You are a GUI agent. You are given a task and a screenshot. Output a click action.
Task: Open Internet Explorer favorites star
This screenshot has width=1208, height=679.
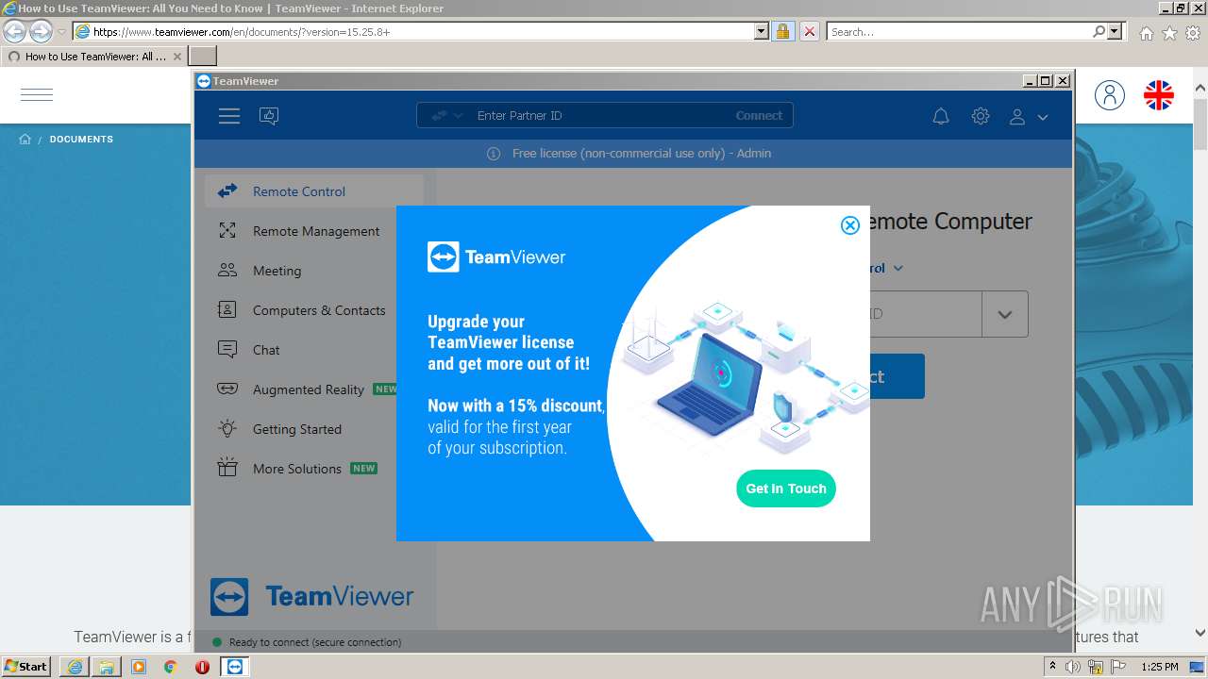[1170, 33]
